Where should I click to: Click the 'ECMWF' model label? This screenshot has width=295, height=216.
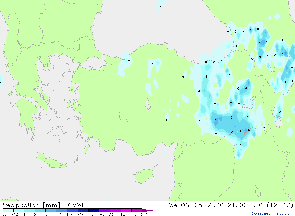point(75,205)
